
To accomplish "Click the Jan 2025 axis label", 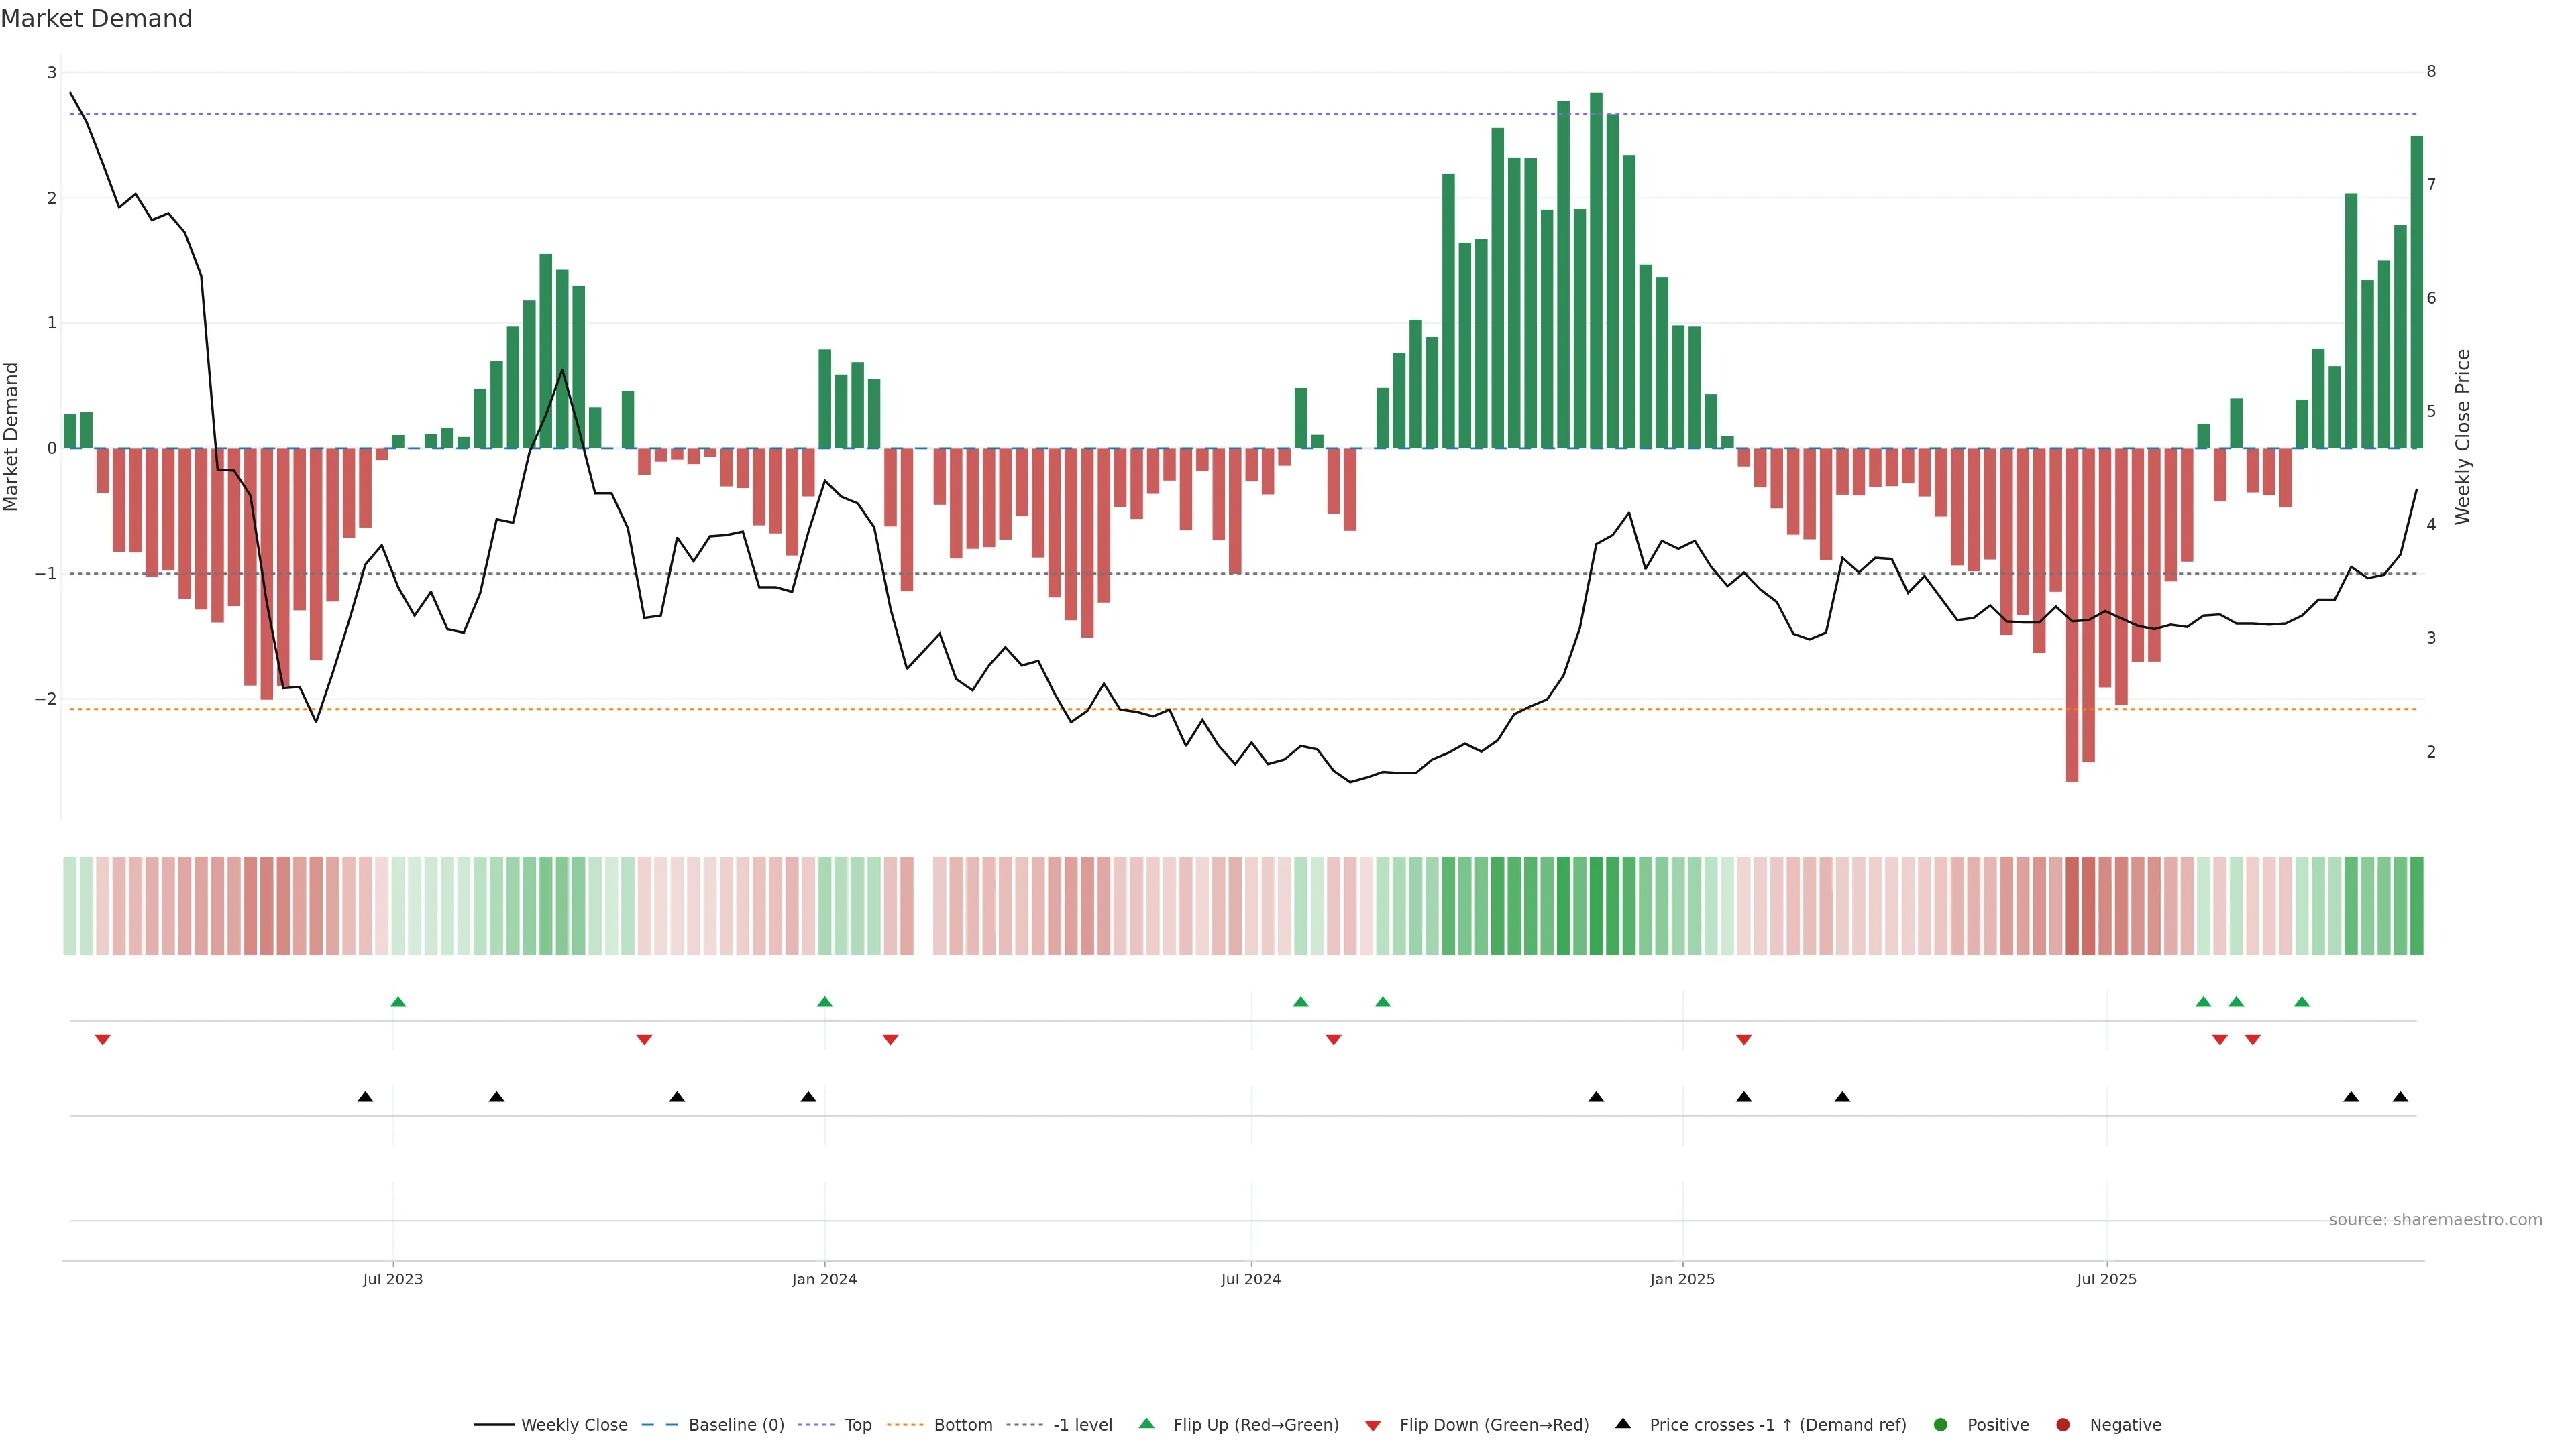I will [x=1682, y=1280].
